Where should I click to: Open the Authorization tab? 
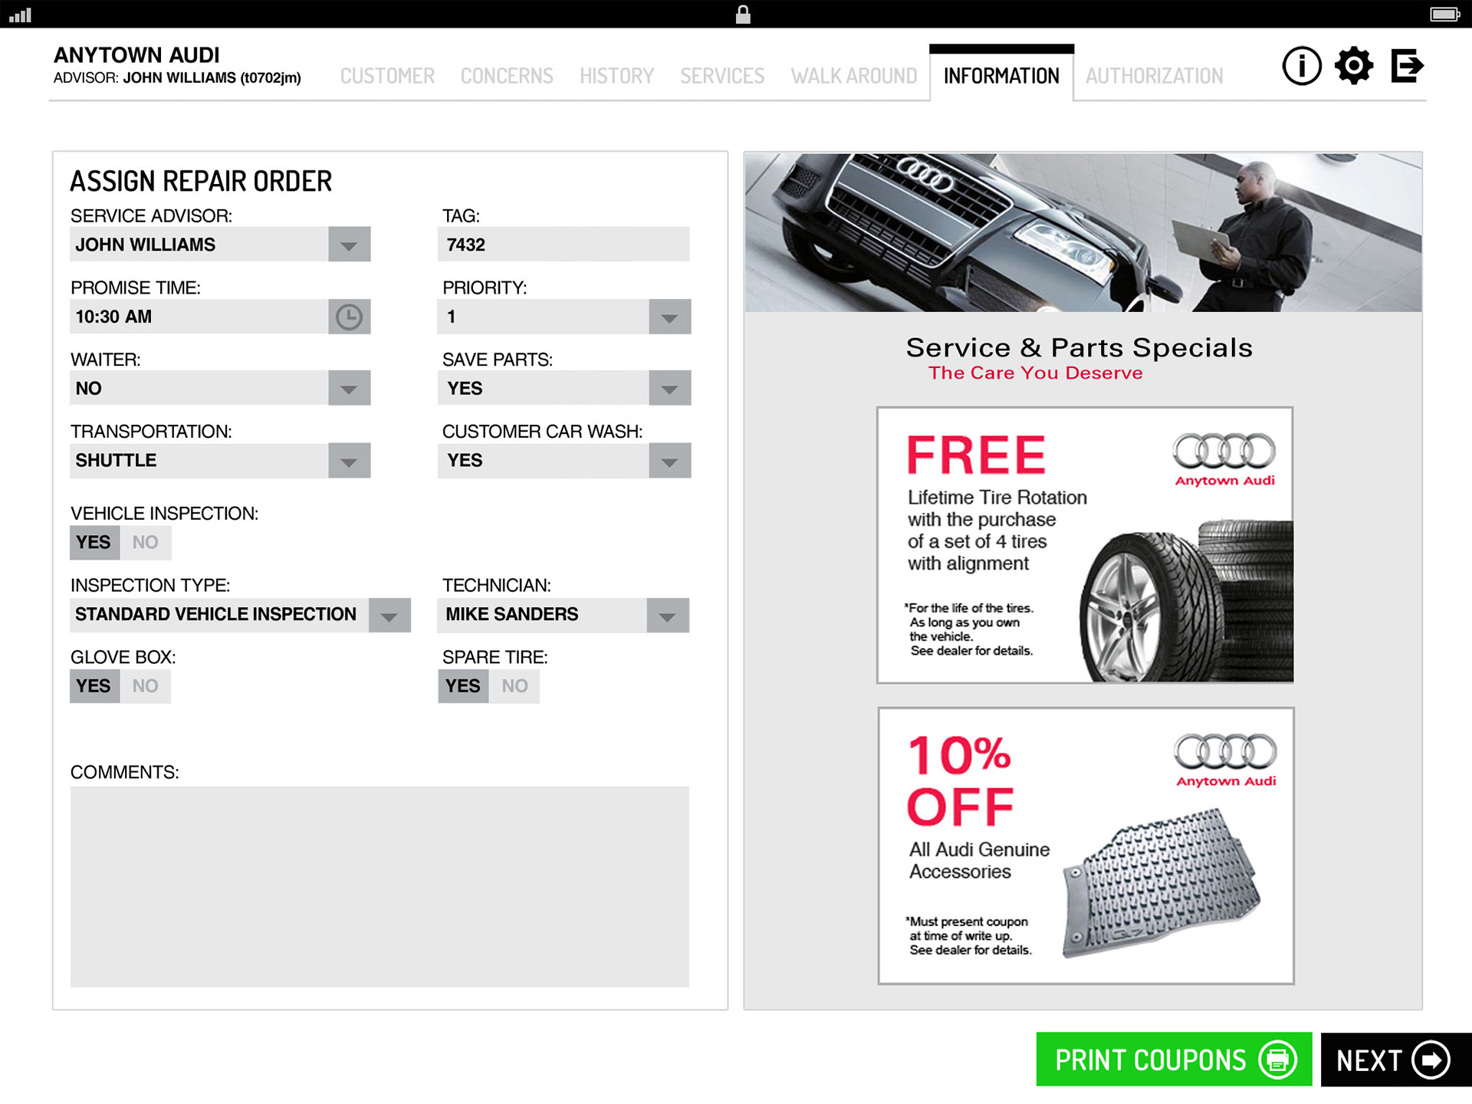tap(1154, 76)
